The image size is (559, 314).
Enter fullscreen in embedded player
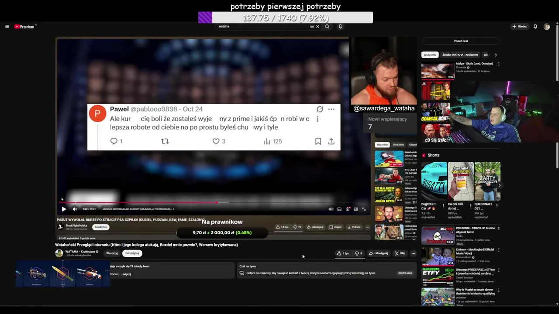[x=364, y=209]
